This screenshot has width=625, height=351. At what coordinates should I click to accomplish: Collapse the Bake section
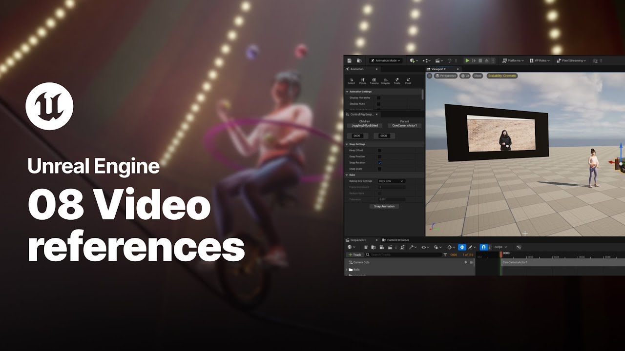point(347,175)
